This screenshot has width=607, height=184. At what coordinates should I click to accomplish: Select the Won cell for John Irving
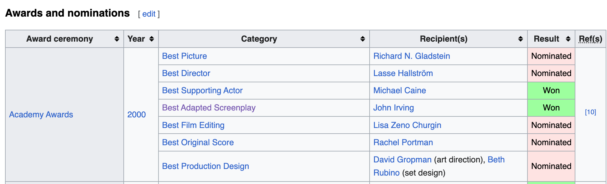[551, 108]
